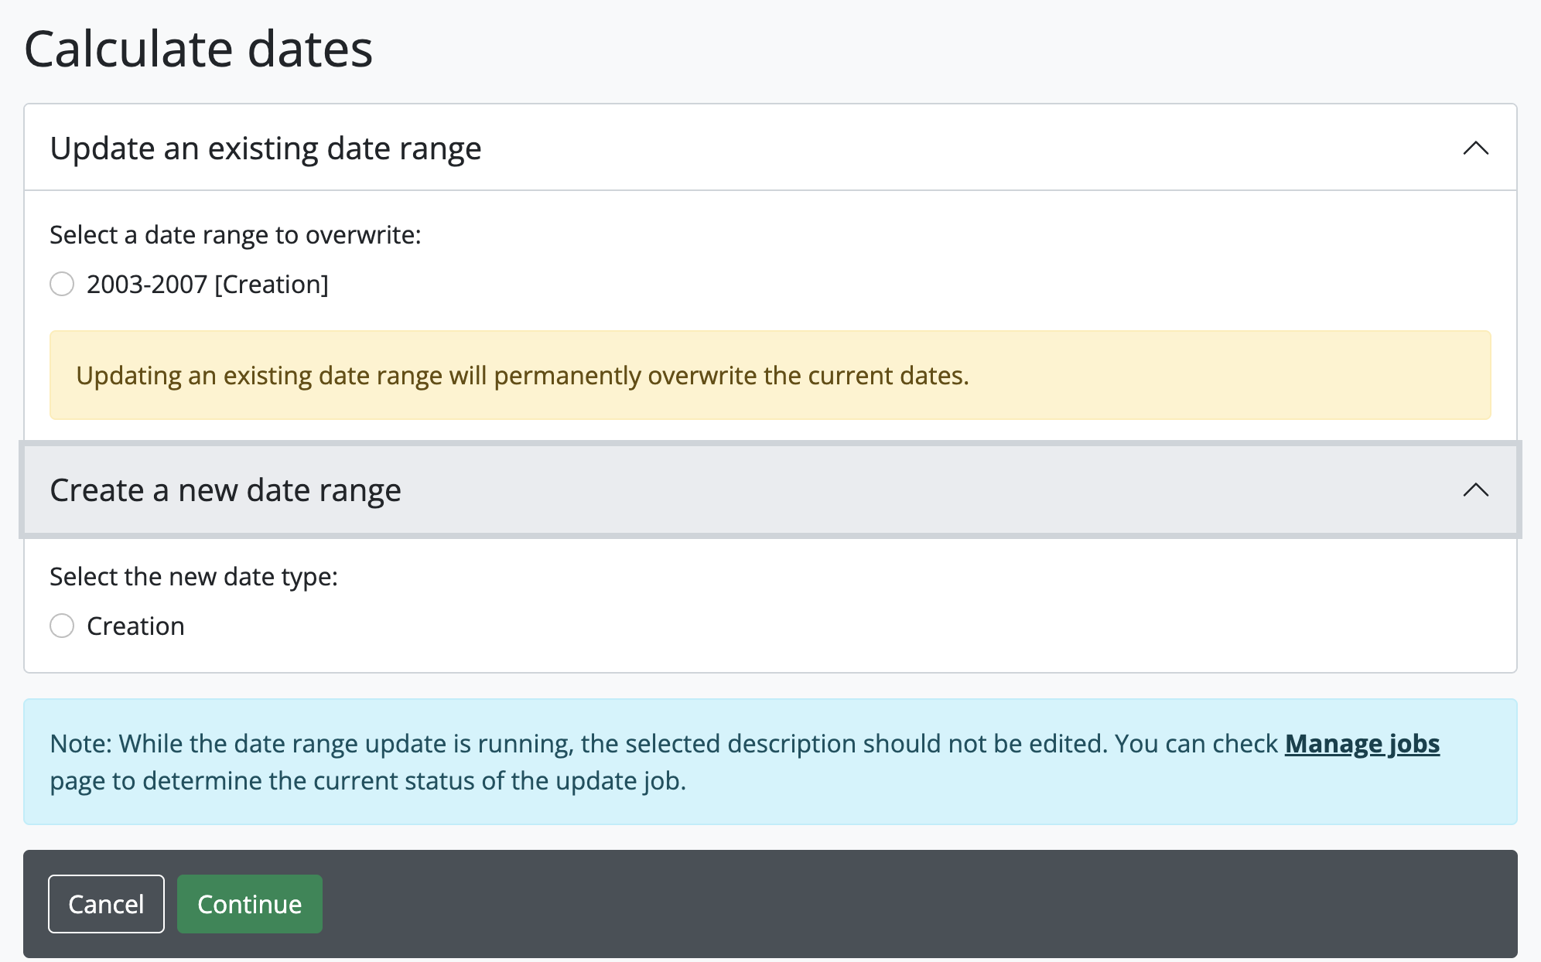Image resolution: width=1541 pixels, height=962 pixels.
Task: Click the '2003-2007 [Creation]' option label text
Action: pyautogui.click(x=207, y=285)
